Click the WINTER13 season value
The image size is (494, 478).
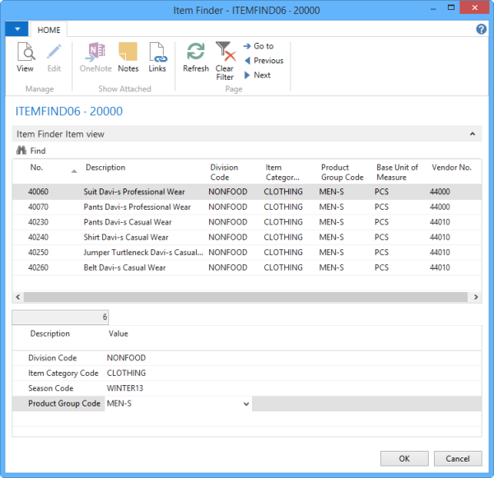pos(125,388)
